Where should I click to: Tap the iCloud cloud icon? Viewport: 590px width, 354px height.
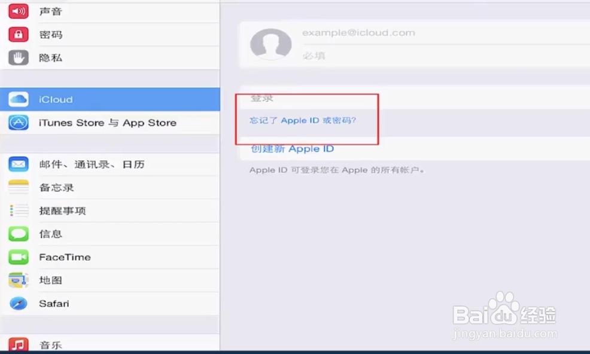tap(18, 99)
